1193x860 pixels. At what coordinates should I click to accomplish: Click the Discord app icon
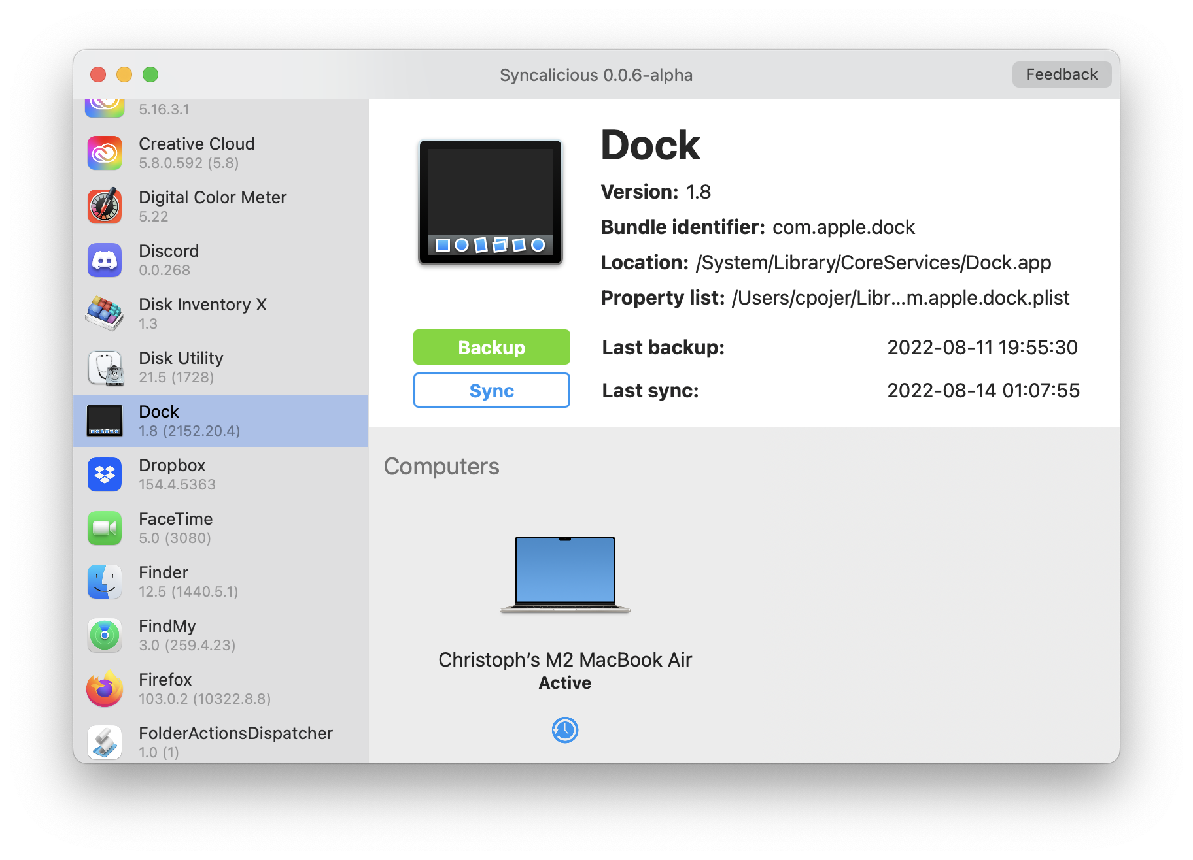point(105,260)
